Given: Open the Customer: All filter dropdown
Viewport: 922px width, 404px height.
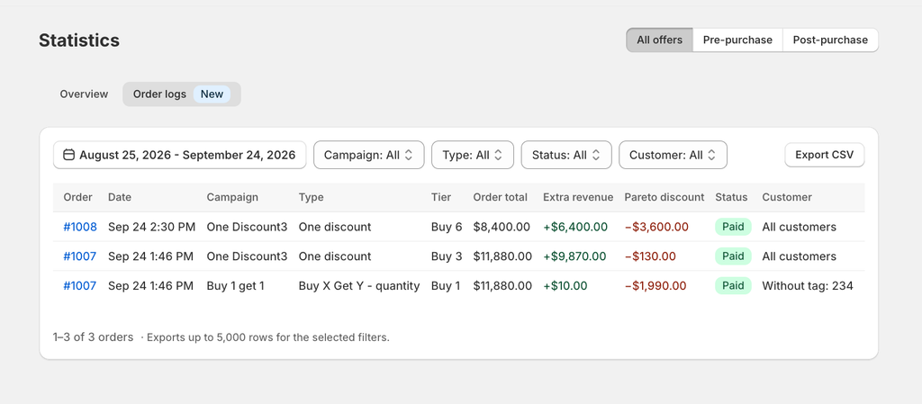Looking at the screenshot, I should coord(673,155).
